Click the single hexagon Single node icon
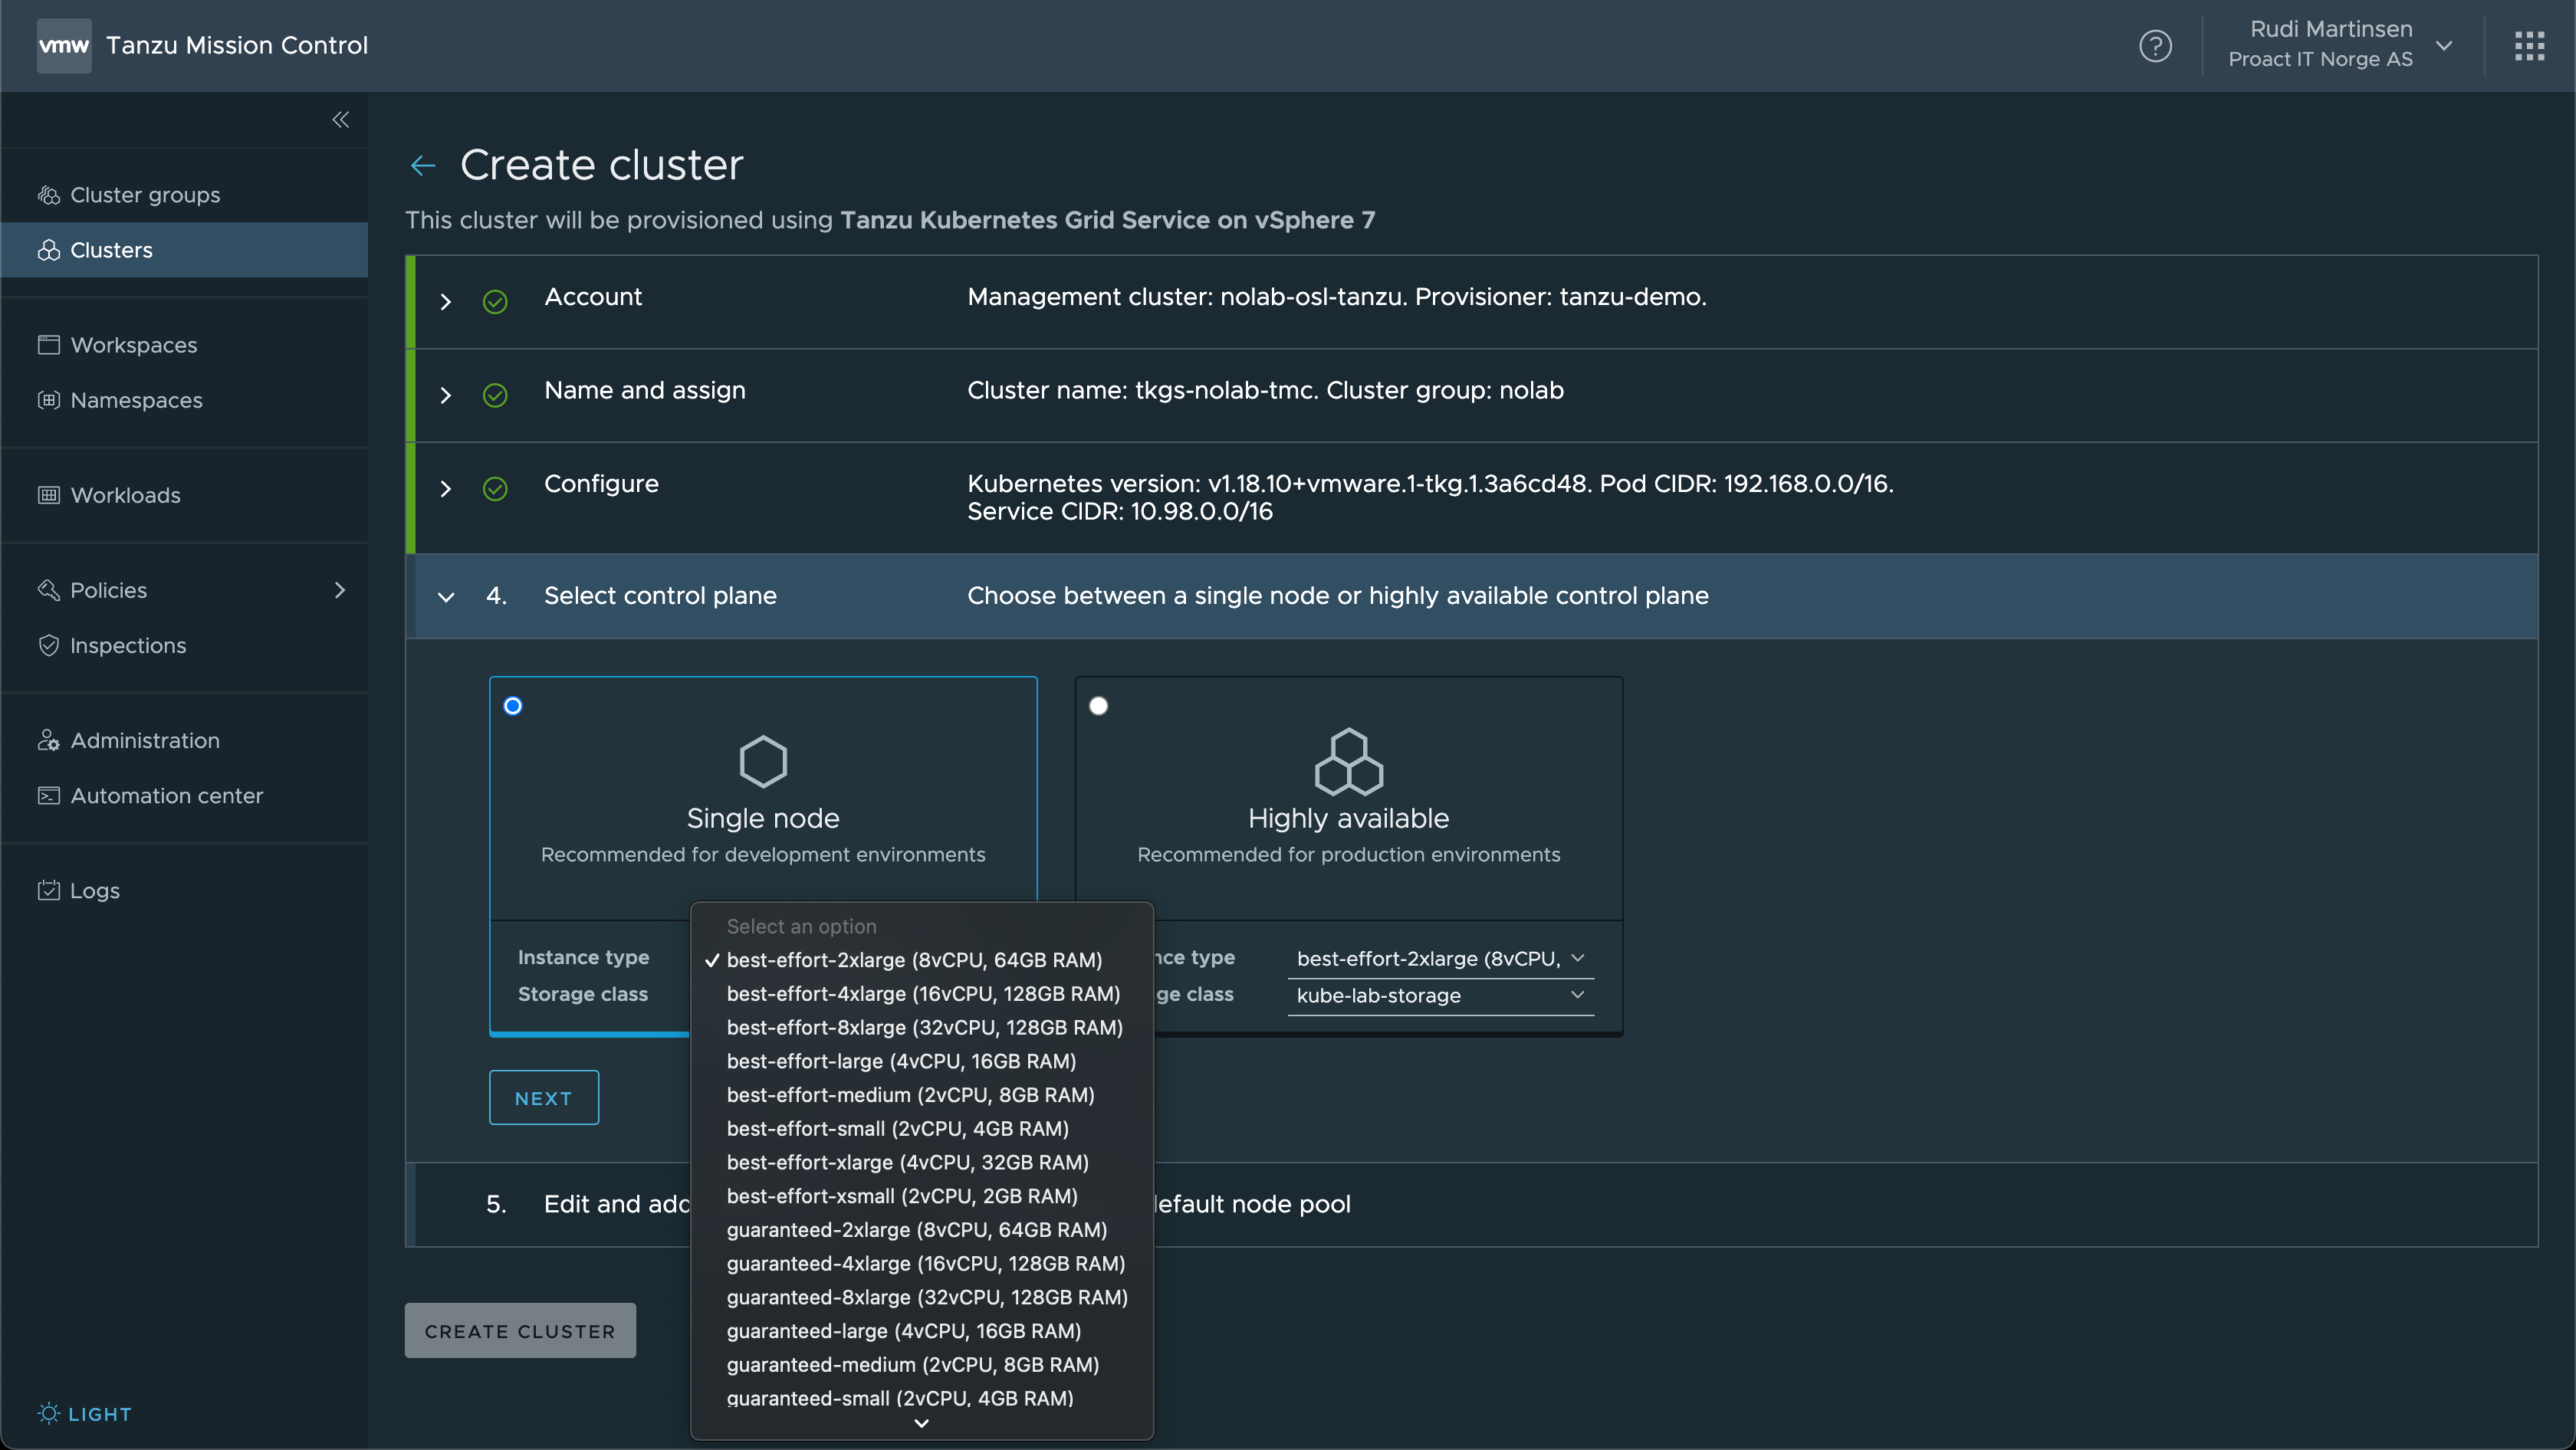The height and width of the screenshot is (1450, 2576). point(763,762)
